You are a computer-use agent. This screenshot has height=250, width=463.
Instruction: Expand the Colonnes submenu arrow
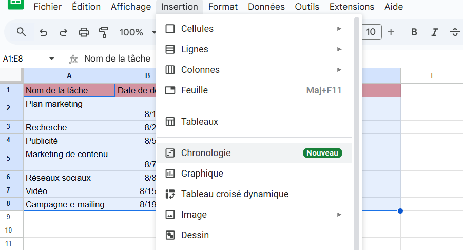[339, 70]
